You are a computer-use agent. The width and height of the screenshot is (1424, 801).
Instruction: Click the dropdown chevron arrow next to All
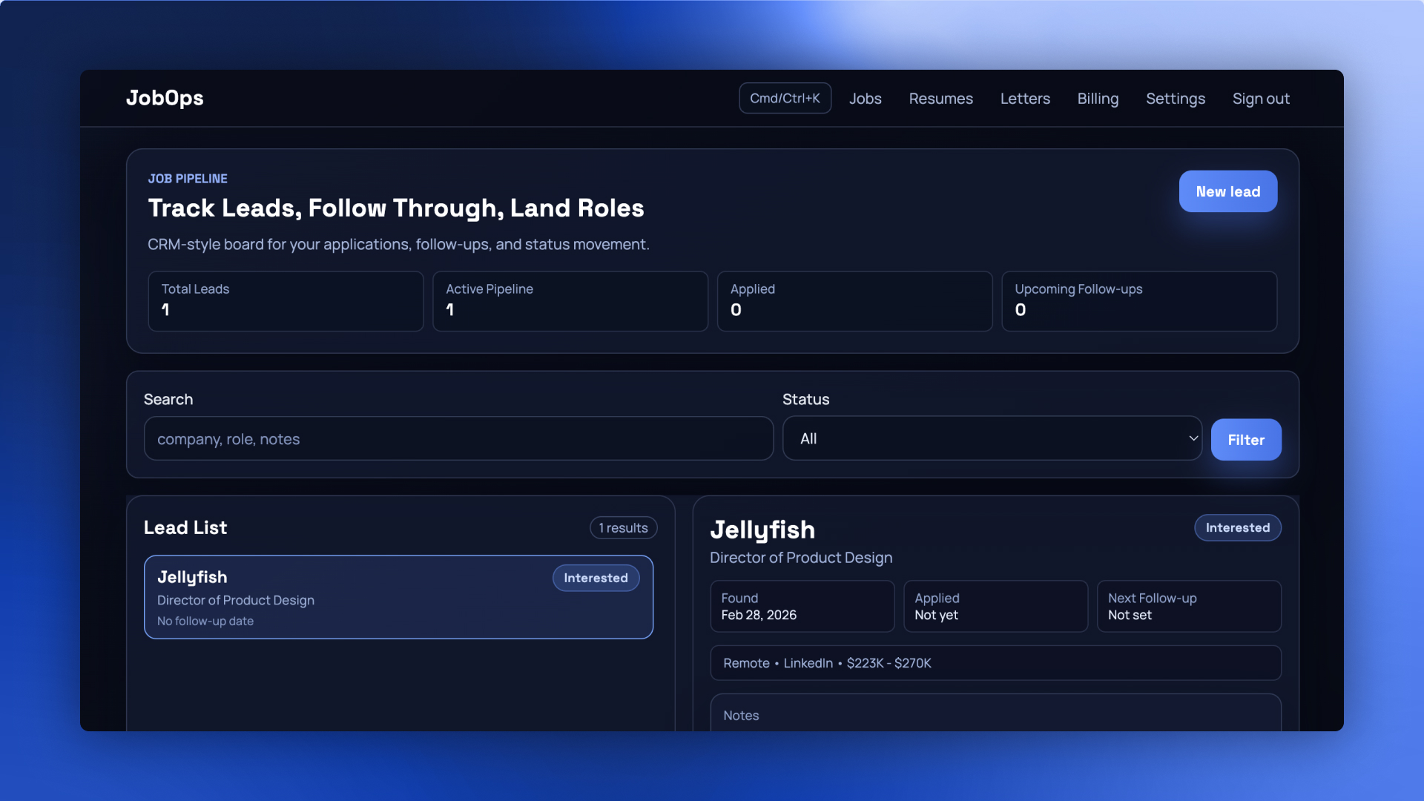coord(1193,438)
